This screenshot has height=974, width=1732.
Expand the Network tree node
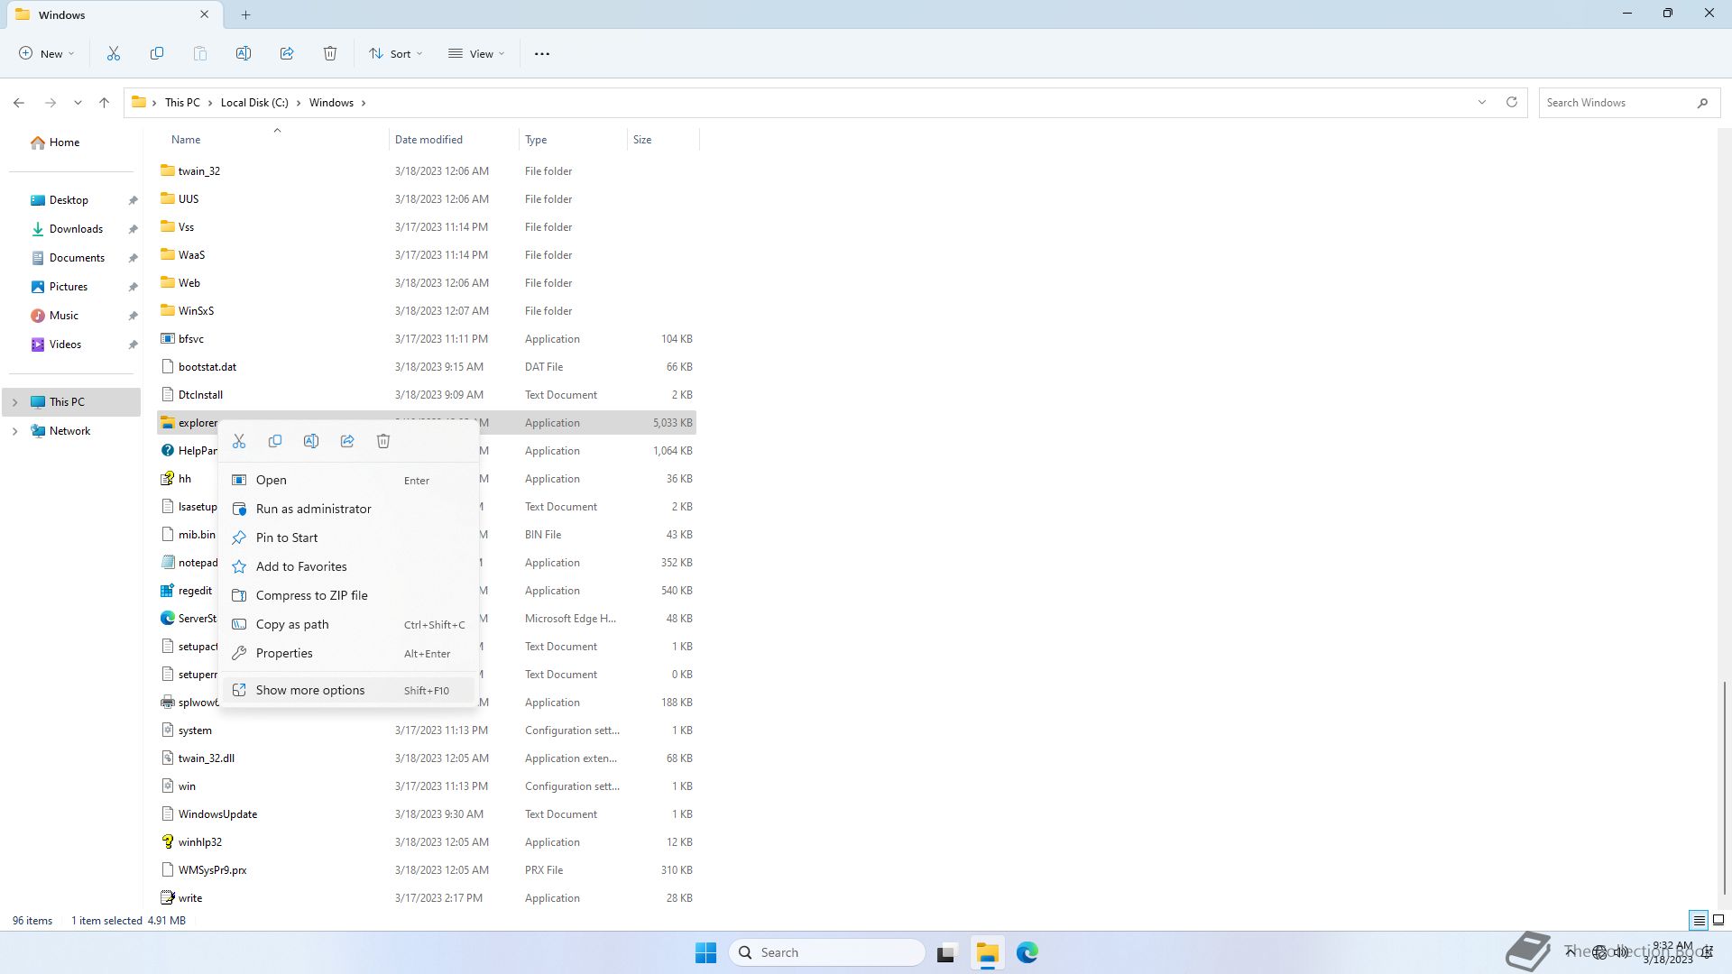coord(14,431)
